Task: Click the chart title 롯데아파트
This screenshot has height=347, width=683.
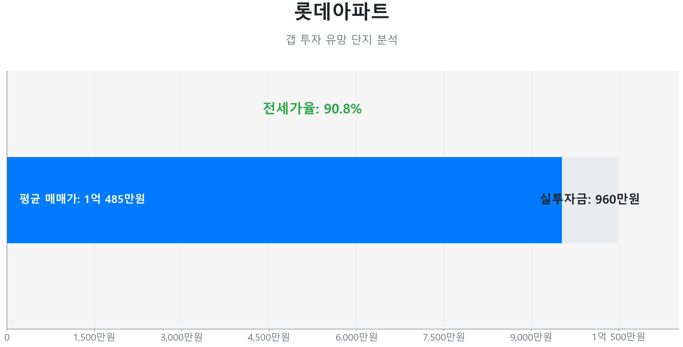Action: coord(341,12)
